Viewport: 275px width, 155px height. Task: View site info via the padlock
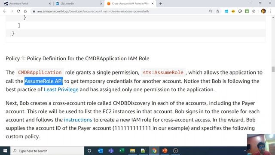click(x=34, y=11)
